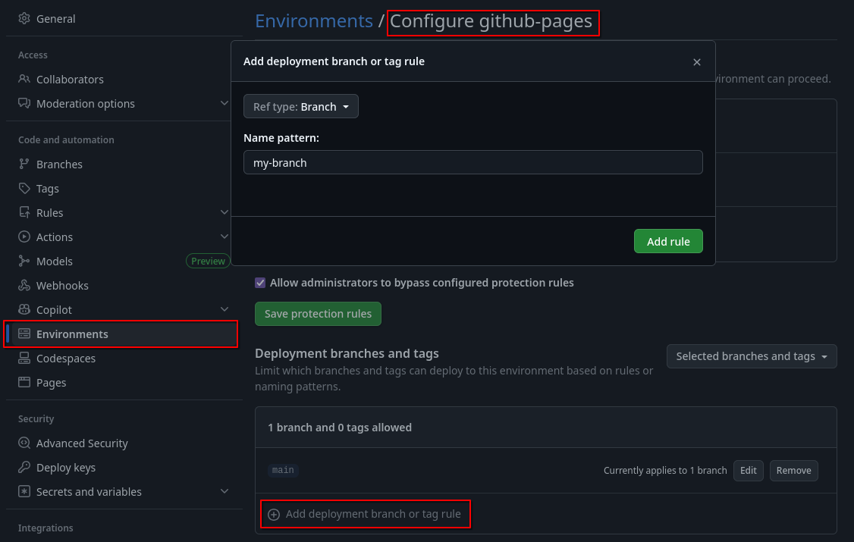The height and width of the screenshot is (542, 854).
Task: Click the main branch name label
Action: pyautogui.click(x=283, y=470)
